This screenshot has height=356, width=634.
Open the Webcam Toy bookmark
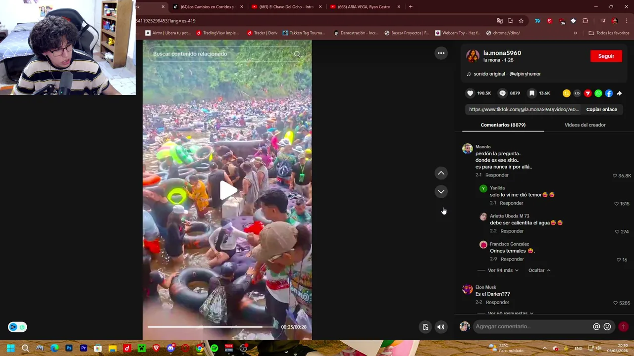[x=458, y=33]
